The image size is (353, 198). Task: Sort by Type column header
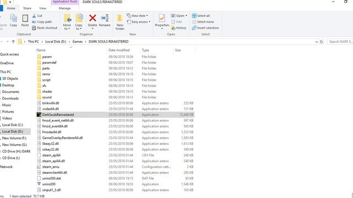pyautogui.click(x=146, y=50)
